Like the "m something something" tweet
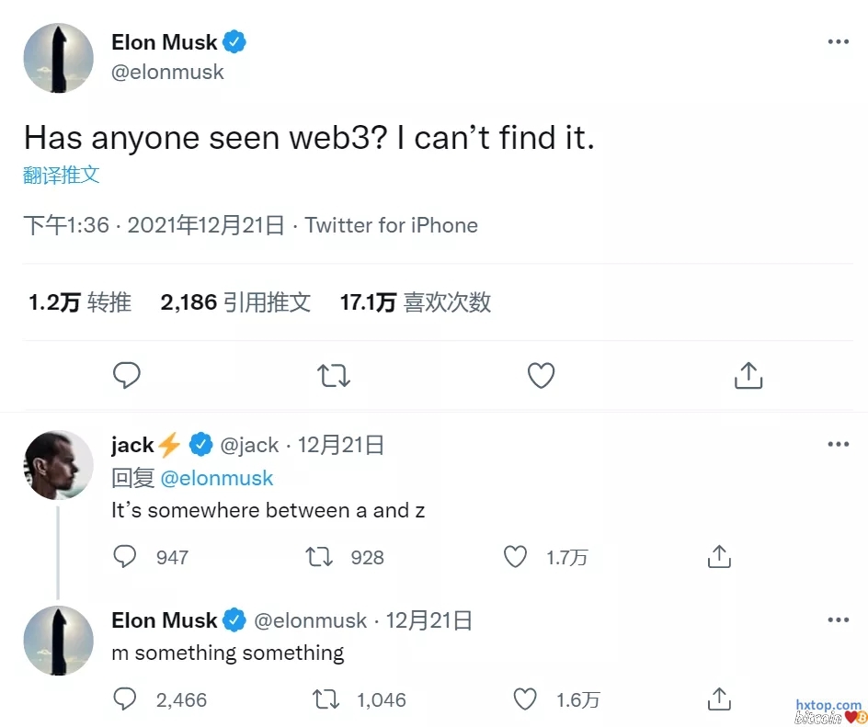The image size is (868, 727). click(x=524, y=699)
